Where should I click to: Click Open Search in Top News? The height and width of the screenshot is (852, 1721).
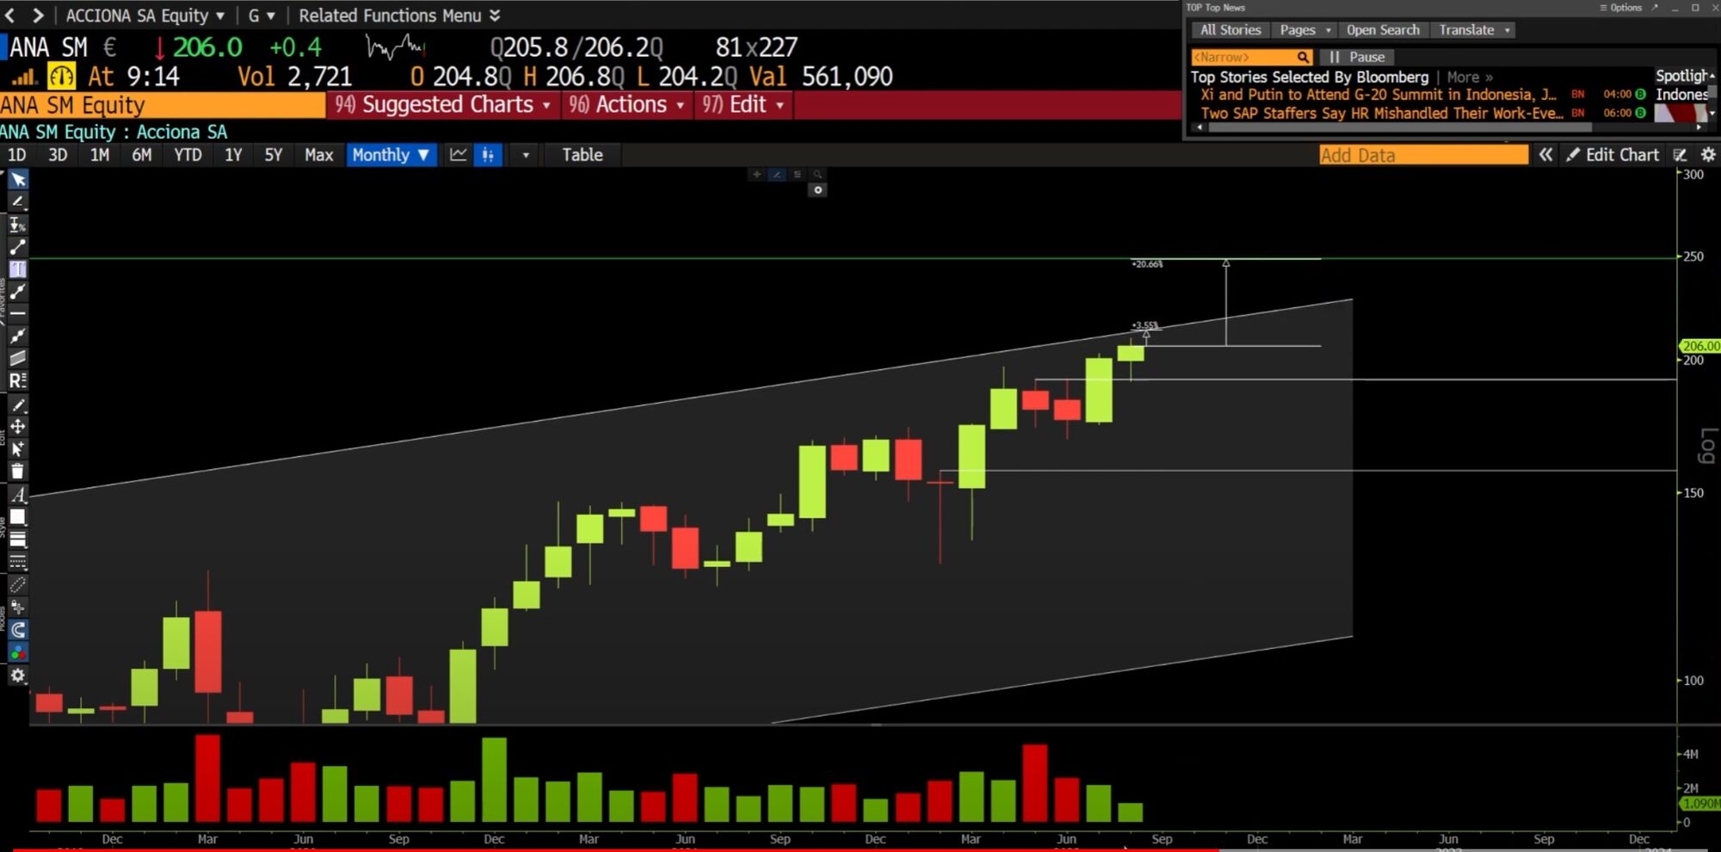point(1383,30)
